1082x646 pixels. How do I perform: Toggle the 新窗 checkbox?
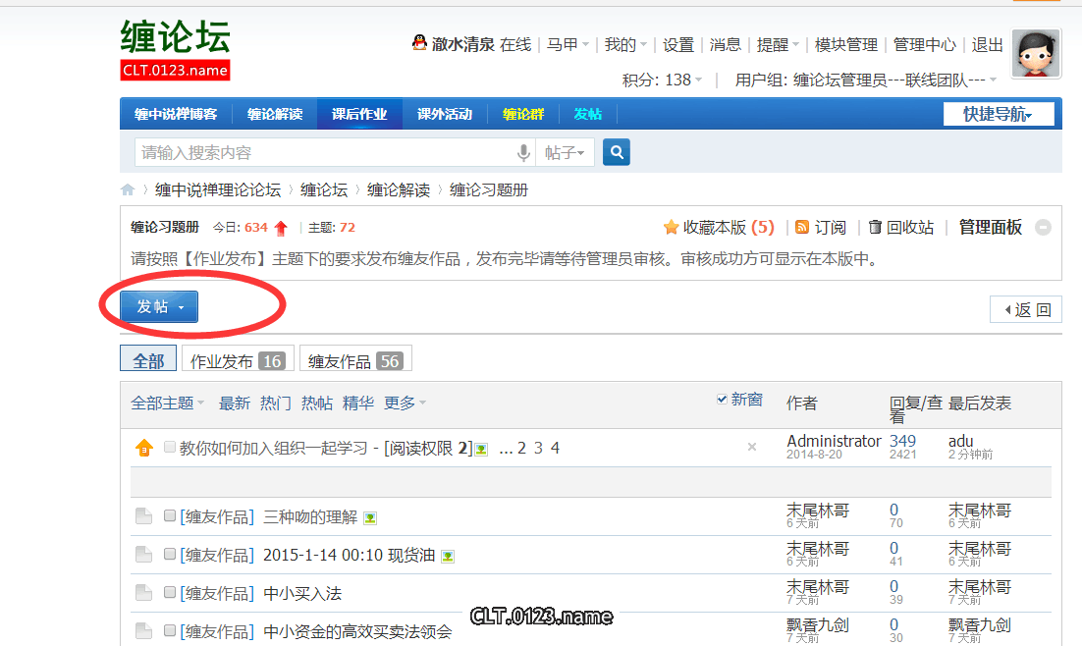tap(724, 400)
